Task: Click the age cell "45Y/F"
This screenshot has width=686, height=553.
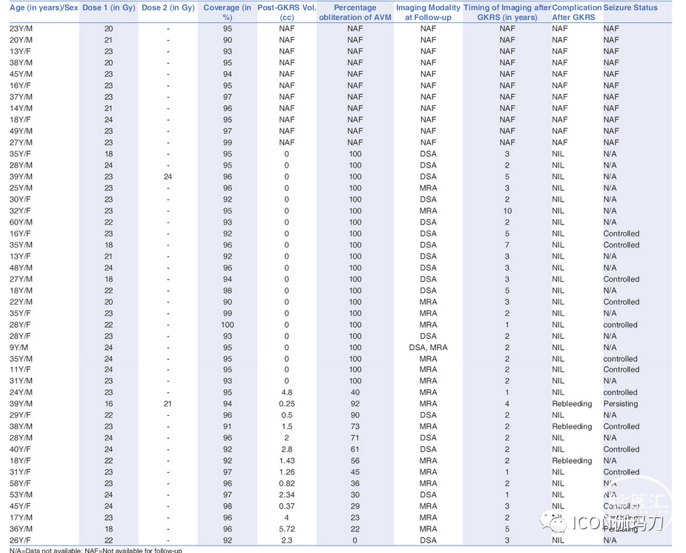Action: 21,506
